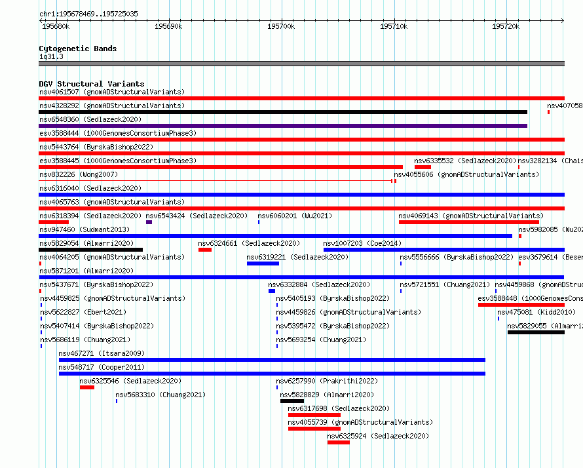Click the purple bar of nsv6548360
The width and height of the screenshot is (583, 468).
point(283,126)
